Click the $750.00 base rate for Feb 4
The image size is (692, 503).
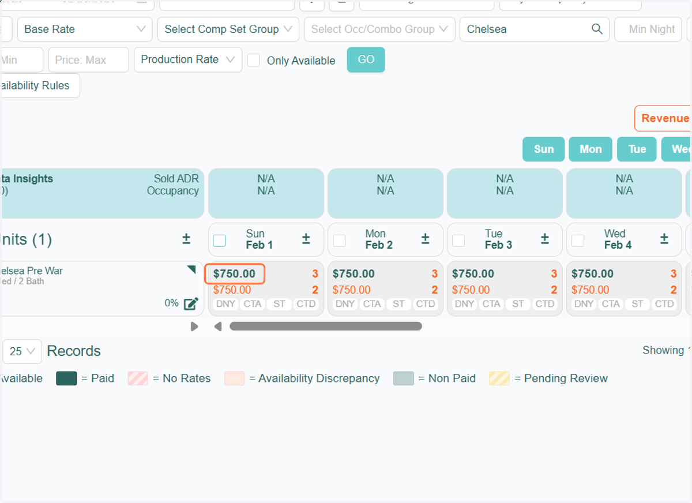[592, 273]
